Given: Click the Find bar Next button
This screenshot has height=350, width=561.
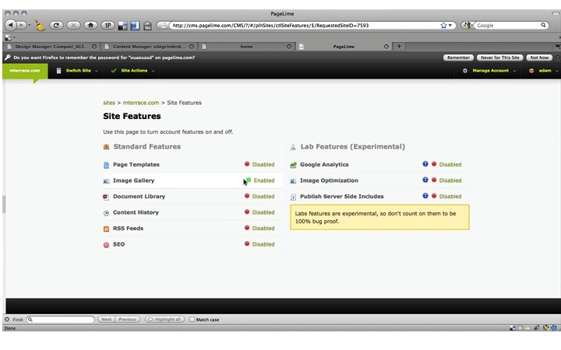Looking at the screenshot, I should [x=106, y=320].
